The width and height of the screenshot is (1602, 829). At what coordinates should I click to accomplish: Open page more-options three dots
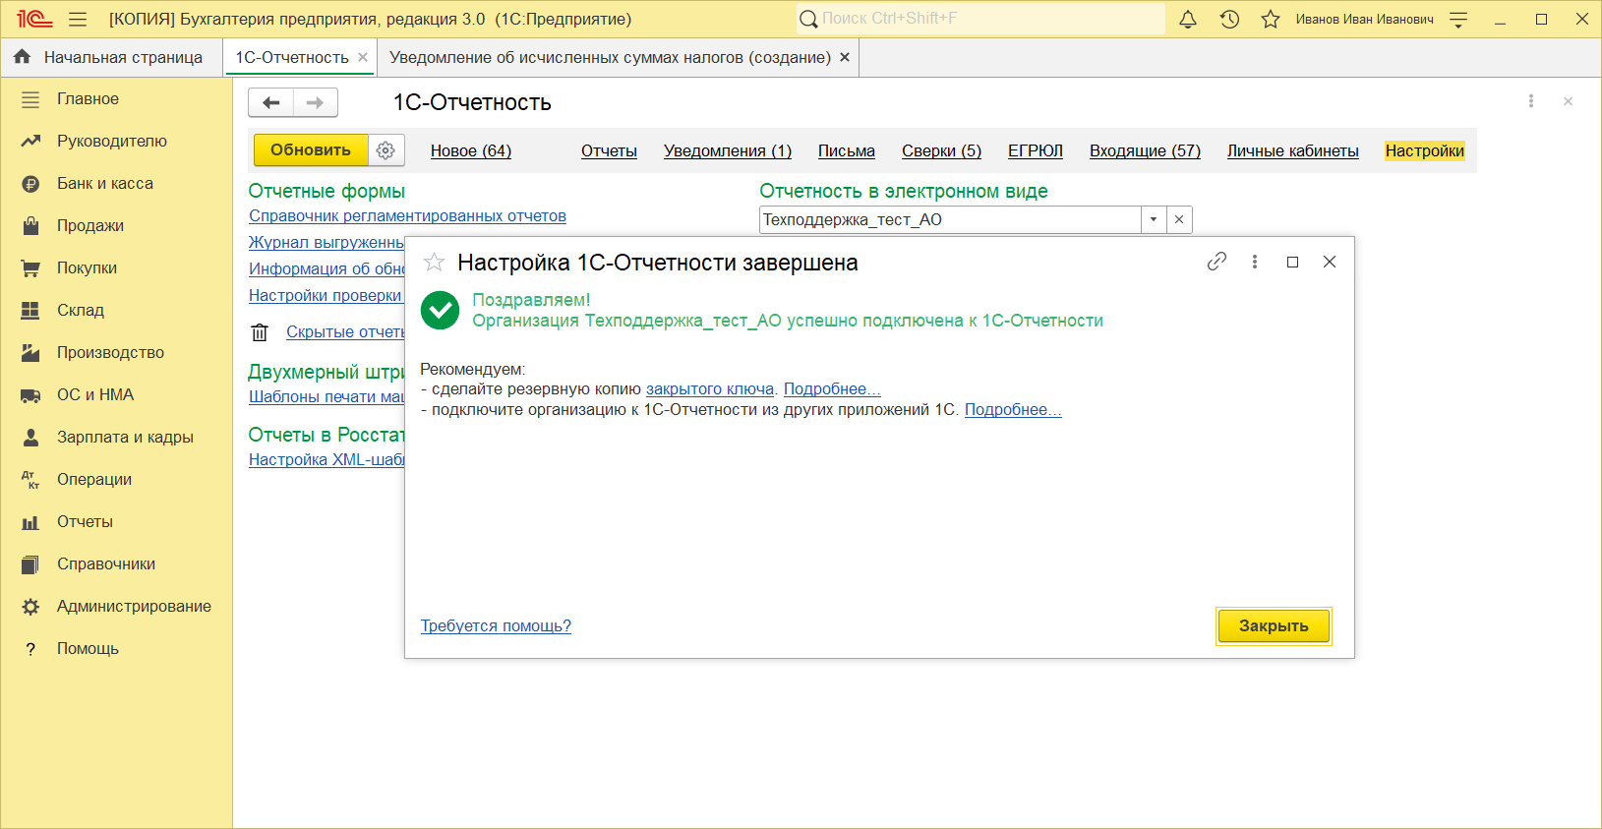coord(1530,101)
